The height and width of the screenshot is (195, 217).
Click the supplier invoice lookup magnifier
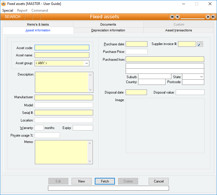point(200,44)
